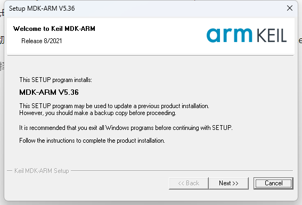Click the update previous product installation line

click(114, 106)
